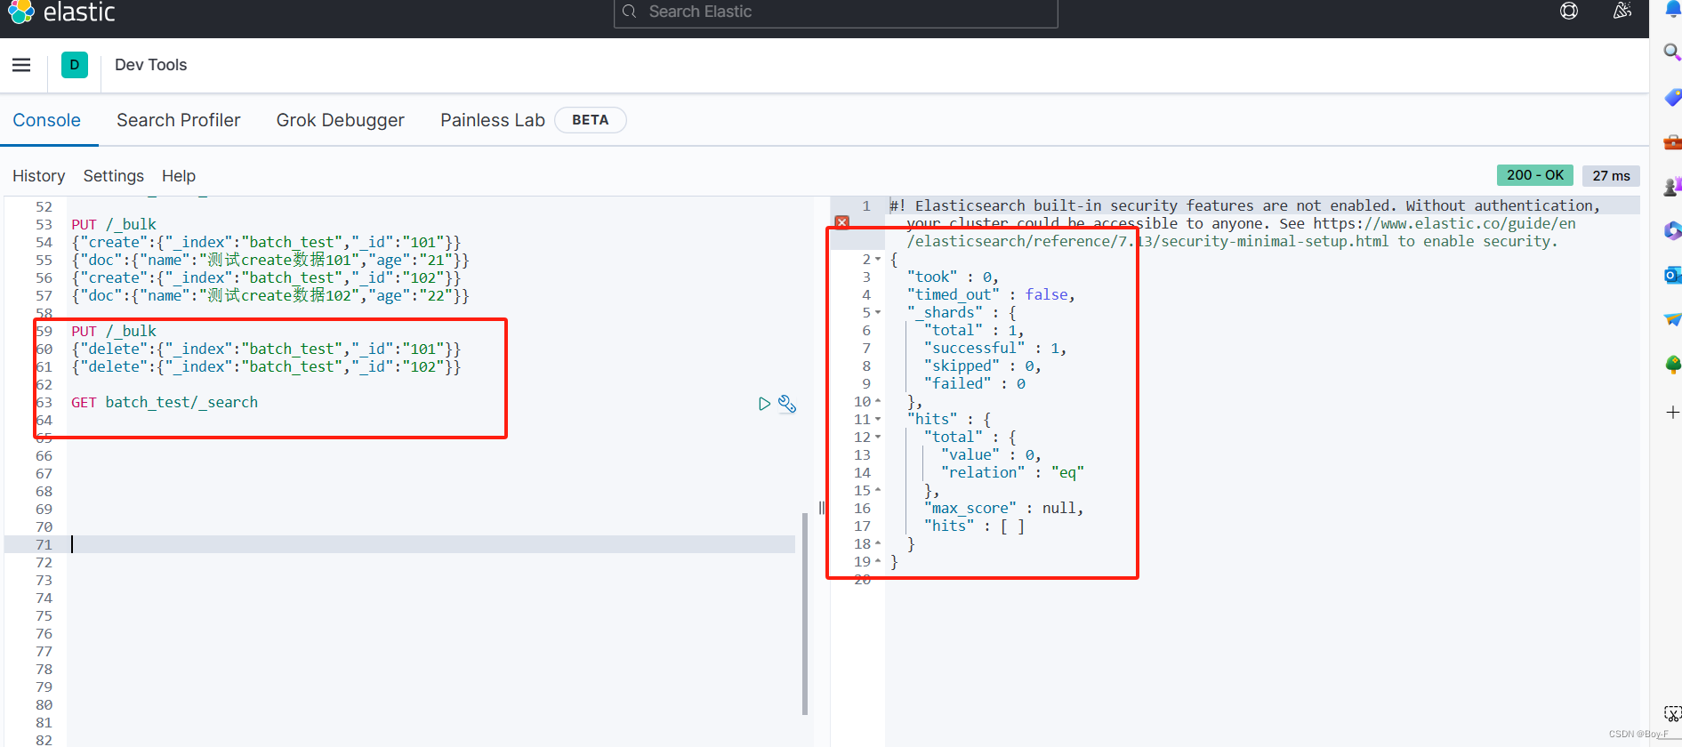Open the Outlook sidebar icon

1672,276
